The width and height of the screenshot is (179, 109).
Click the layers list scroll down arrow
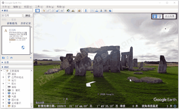click(32, 107)
